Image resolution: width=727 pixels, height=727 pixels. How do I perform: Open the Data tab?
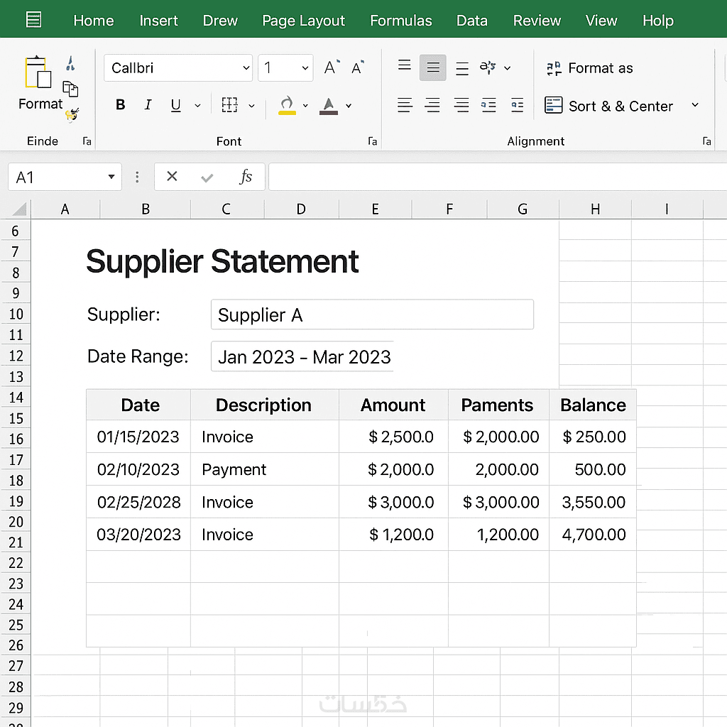coord(472,21)
